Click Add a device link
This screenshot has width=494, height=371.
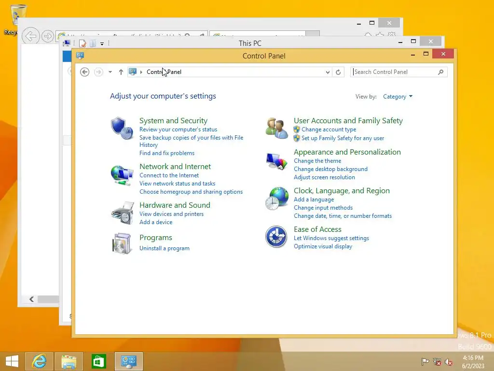coord(156,222)
